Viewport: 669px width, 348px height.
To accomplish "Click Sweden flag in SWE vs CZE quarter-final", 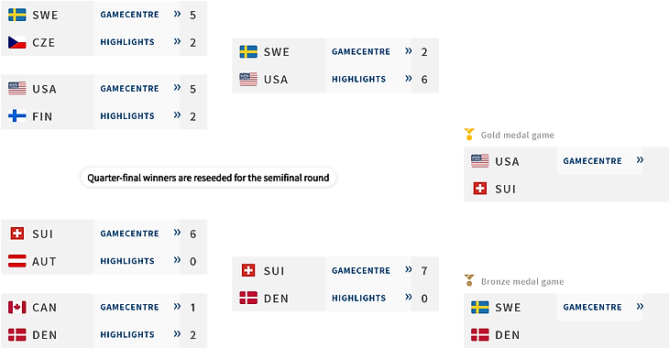I will pos(17,15).
